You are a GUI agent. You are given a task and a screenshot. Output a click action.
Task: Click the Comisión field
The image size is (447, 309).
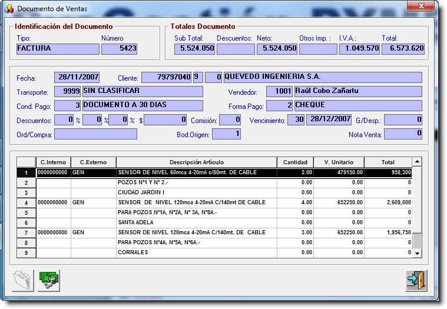click(230, 120)
